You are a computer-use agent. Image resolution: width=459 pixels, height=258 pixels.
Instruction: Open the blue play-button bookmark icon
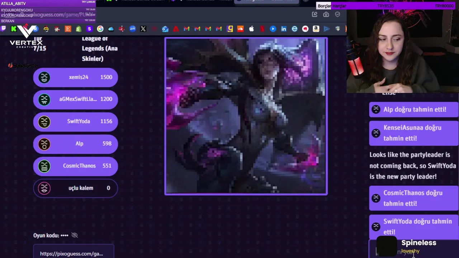(273, 29)
